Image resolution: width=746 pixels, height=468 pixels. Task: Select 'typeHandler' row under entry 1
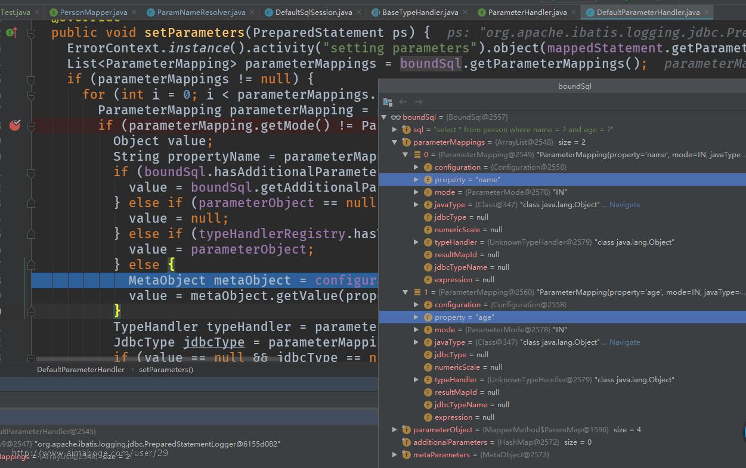(x=562, y=380)
